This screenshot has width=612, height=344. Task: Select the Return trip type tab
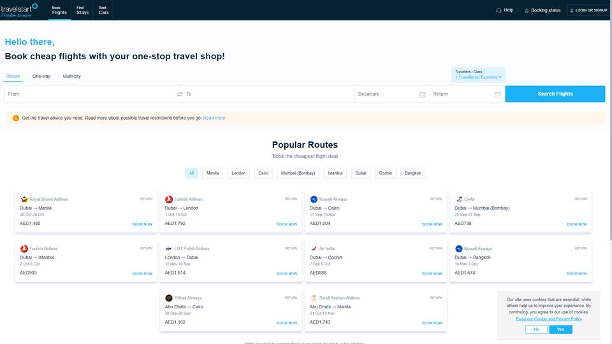[x=13, y=76]
